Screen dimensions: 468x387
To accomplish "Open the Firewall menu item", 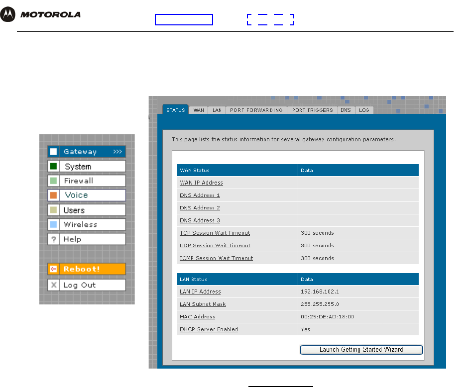I will point(87,181).
